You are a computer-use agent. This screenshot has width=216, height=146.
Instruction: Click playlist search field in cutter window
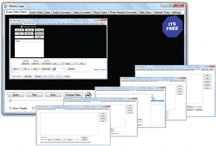pyautogui.click(x=24, y=37)
